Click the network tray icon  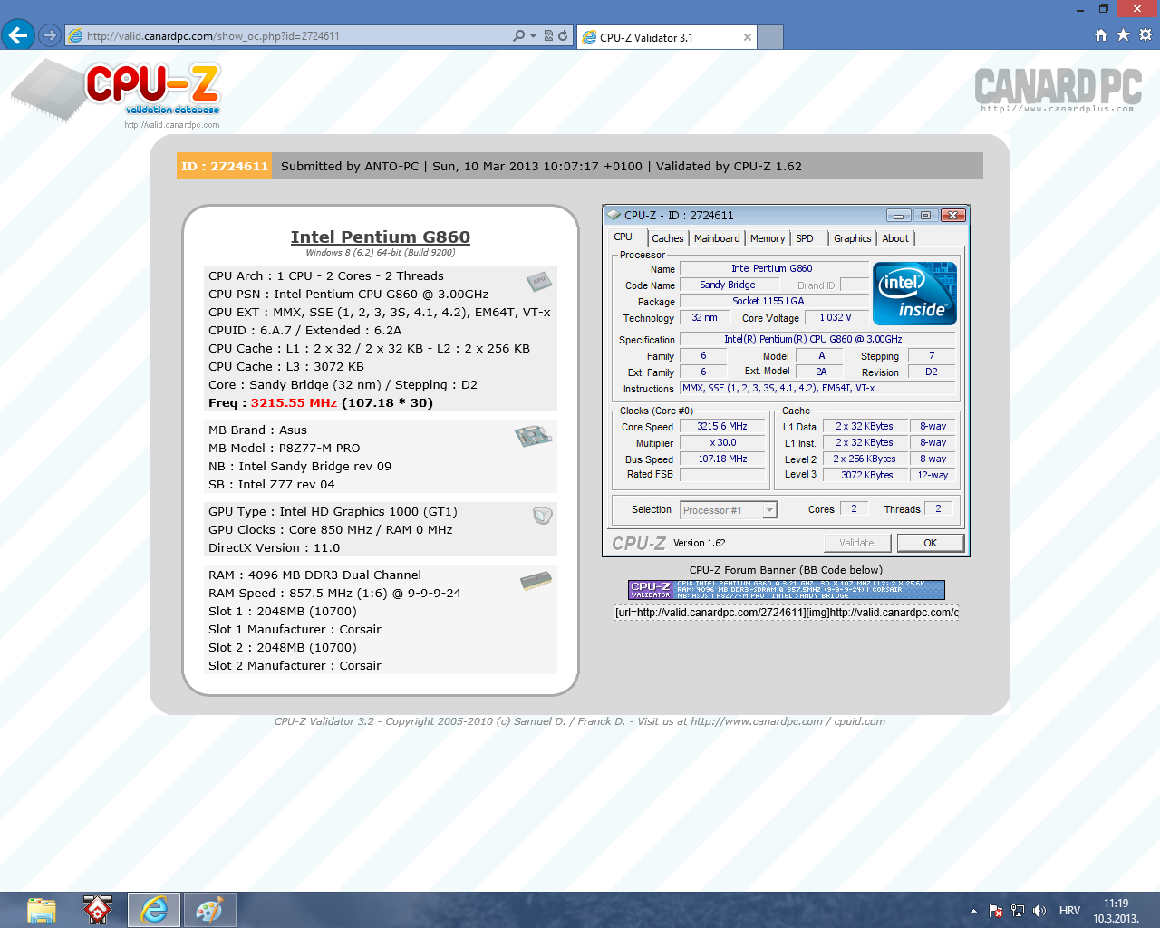pyautogui.click(x=1018, y=911)
